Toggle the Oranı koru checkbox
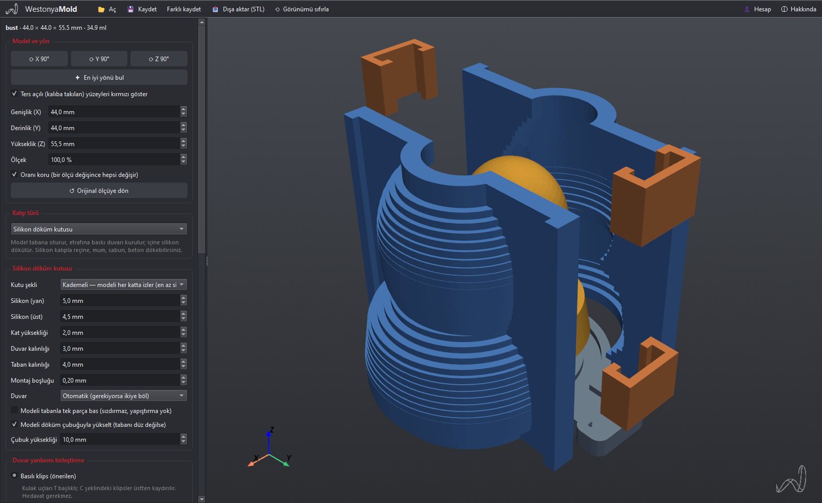Image resolution: width=822 pixels, height=503 pixels. (15, 175)
